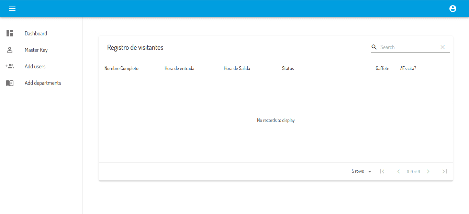Select Add departments in the sidebar
469x214 pixels.
41,83
